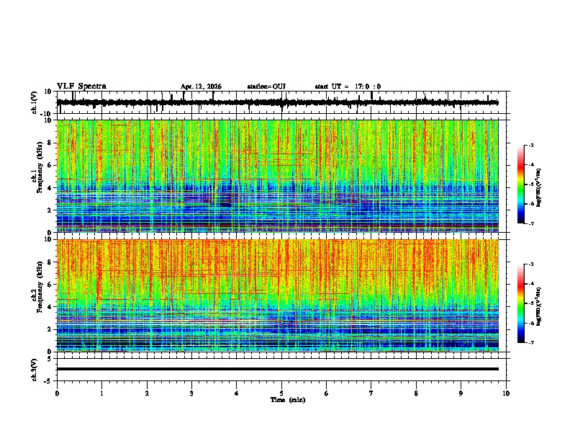Click the time axis tick label "4"
Image resolution: width=570 pixels, height=441 pixels.
tap(237, 393)
